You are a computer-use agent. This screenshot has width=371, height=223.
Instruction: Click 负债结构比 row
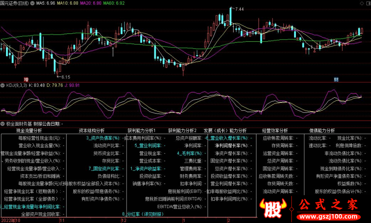click(x=109, y=177)
